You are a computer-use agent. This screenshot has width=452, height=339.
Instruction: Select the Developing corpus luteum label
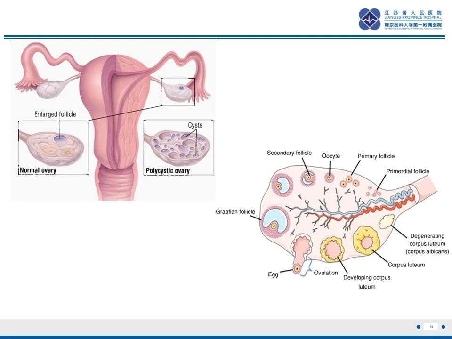[367, 282]
